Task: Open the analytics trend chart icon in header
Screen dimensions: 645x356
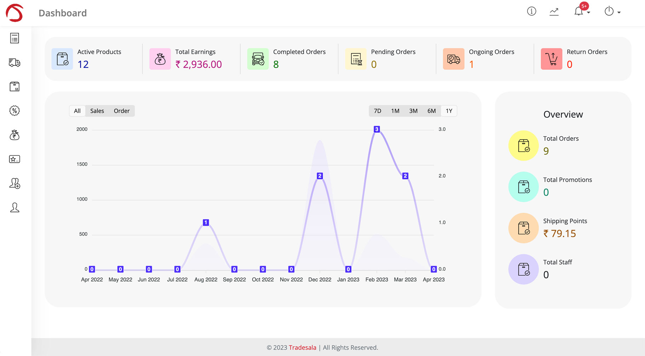Action: (554, 12)
